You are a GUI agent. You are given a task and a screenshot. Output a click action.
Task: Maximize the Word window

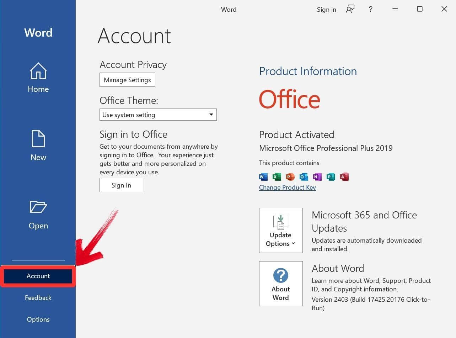coord(420,9)
